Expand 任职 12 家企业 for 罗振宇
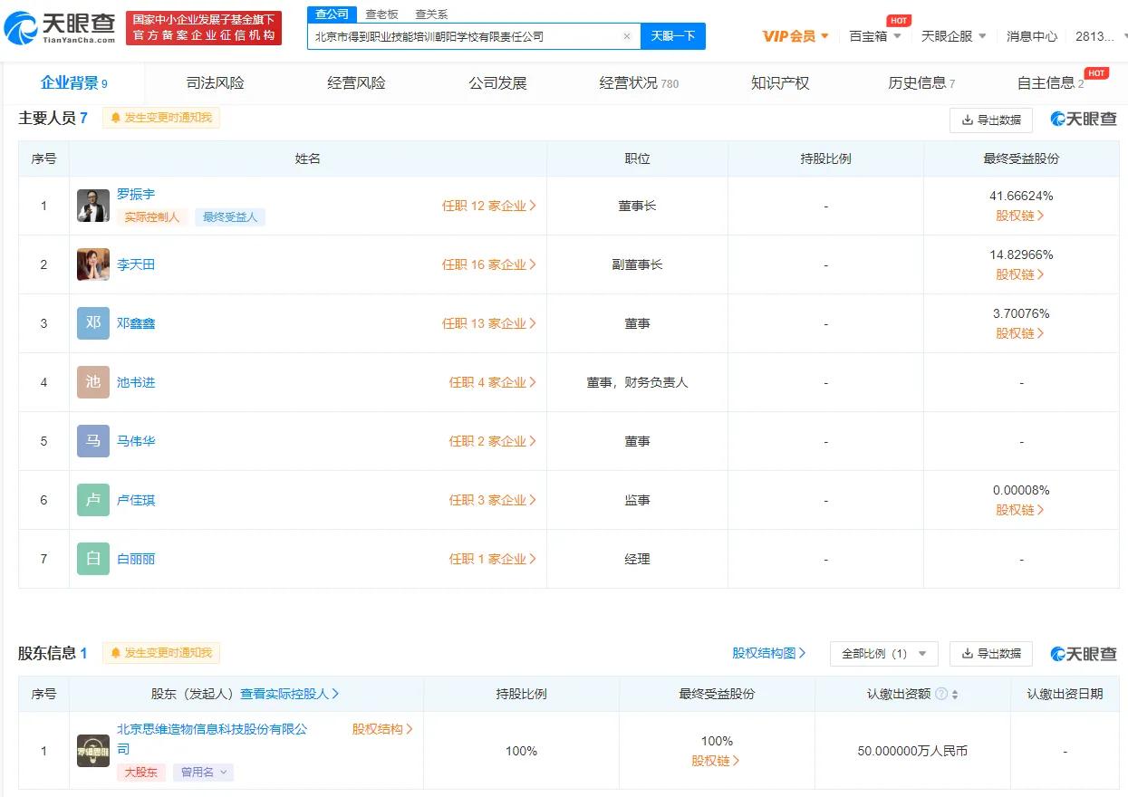 (x=489, y=206)
